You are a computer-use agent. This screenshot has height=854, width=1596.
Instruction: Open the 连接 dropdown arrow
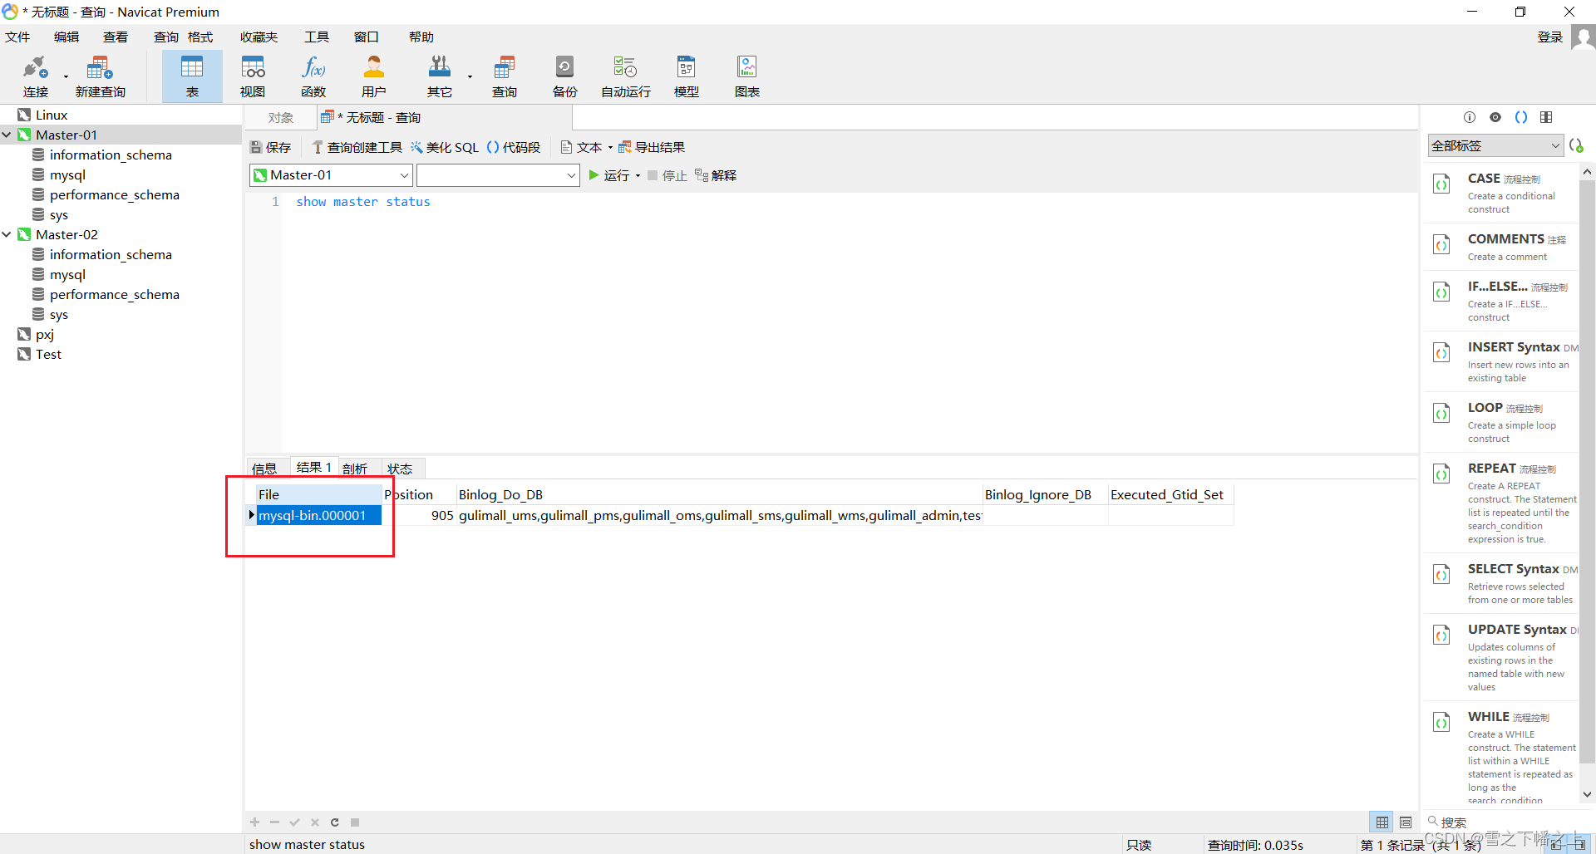pos(66,77)
